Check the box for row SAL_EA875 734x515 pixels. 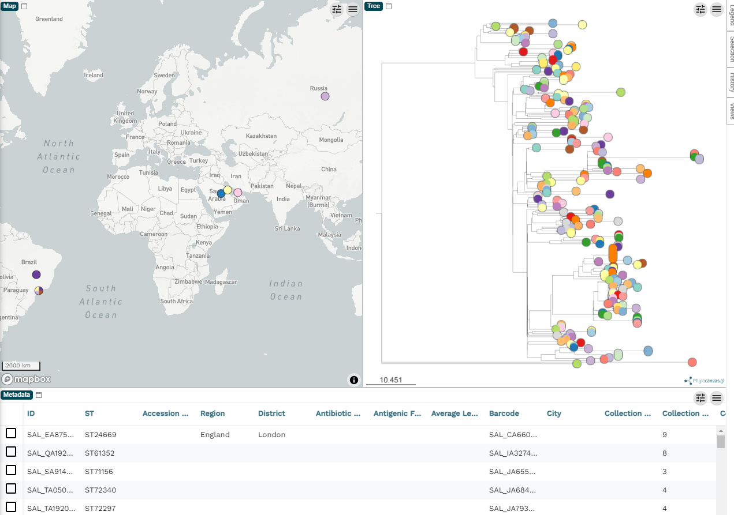[11, 434]
